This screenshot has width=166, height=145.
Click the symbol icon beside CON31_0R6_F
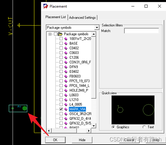pyautogui.click(x=66, y=62)
